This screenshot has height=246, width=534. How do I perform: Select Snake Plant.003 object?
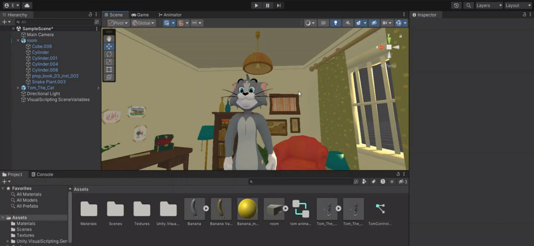[48, 82]
